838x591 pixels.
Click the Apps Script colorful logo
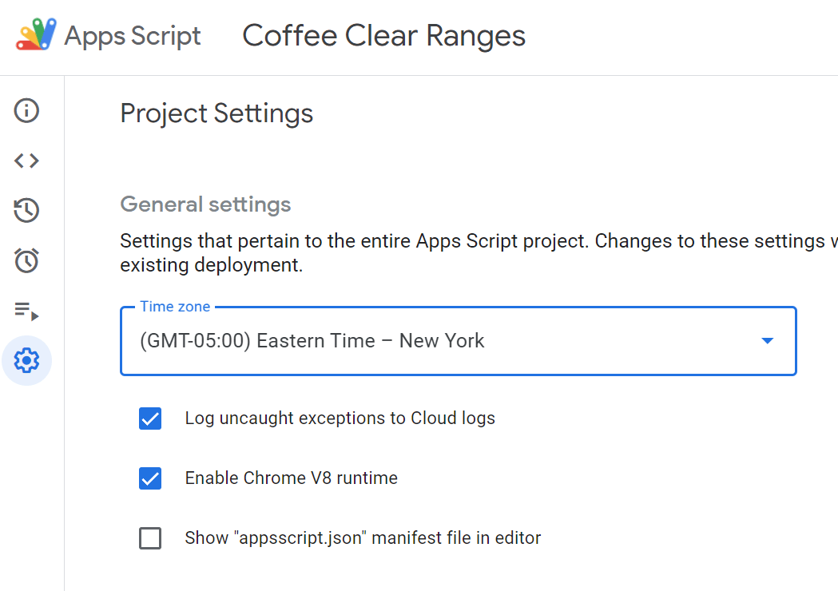coord(37,35)
